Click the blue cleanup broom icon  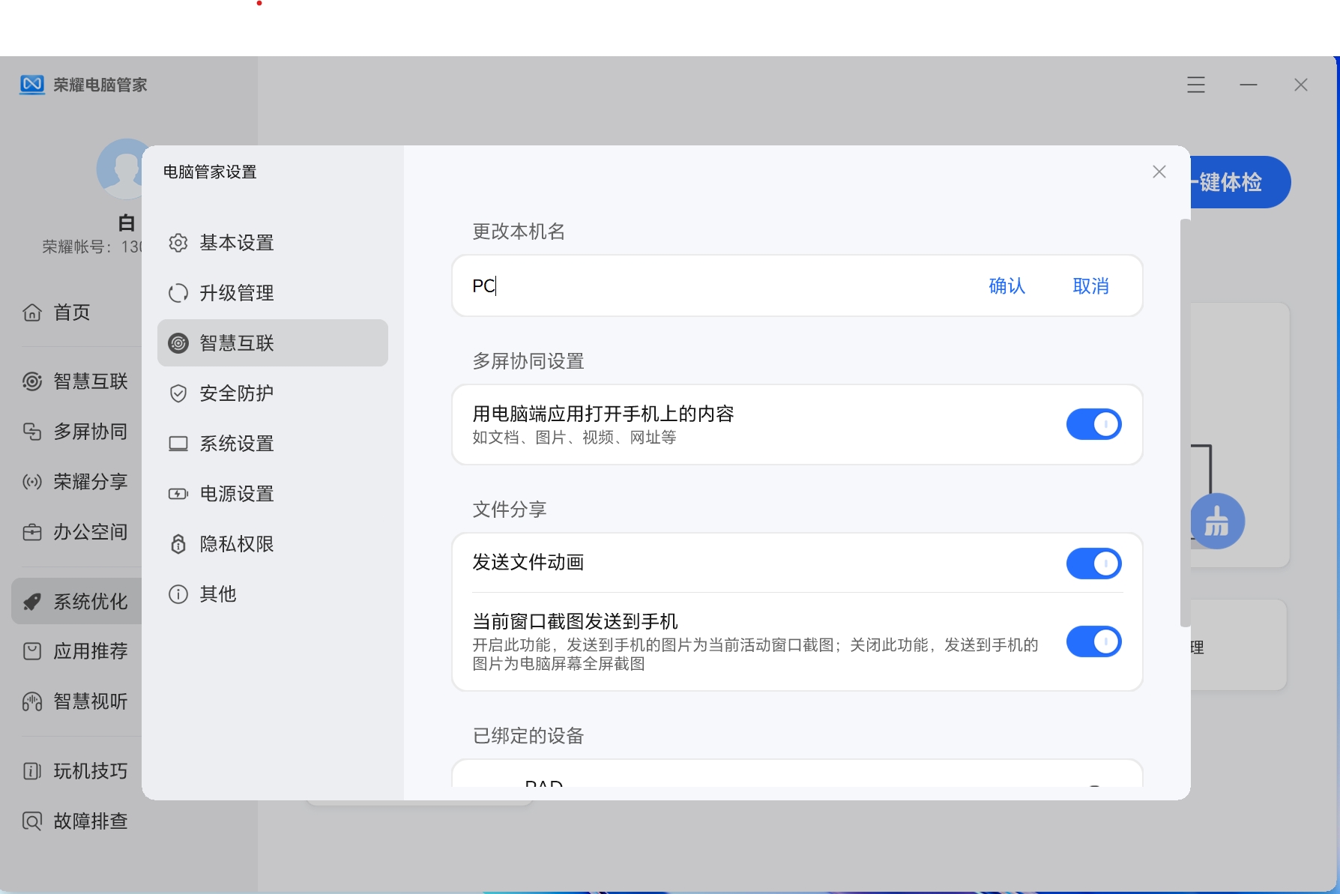[x=1216, y=522]
